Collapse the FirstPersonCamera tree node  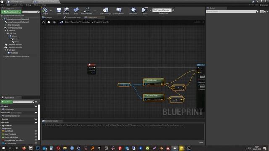(x=4, y=28)
